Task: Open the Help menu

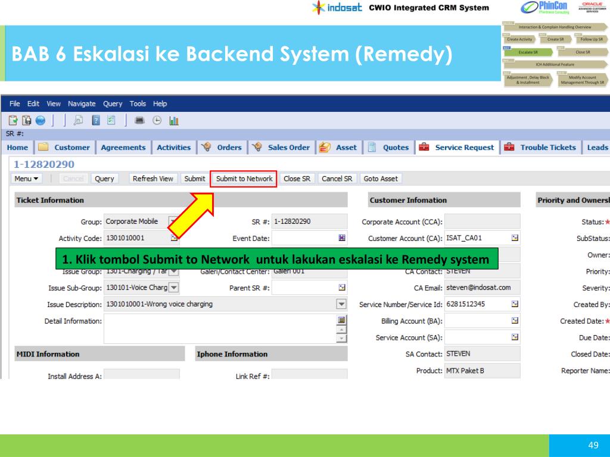Action: click(160, 104)
